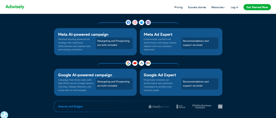Viewport: 276px width, 118px height.
Task: Click the Instagram icon
Action: 135,22
